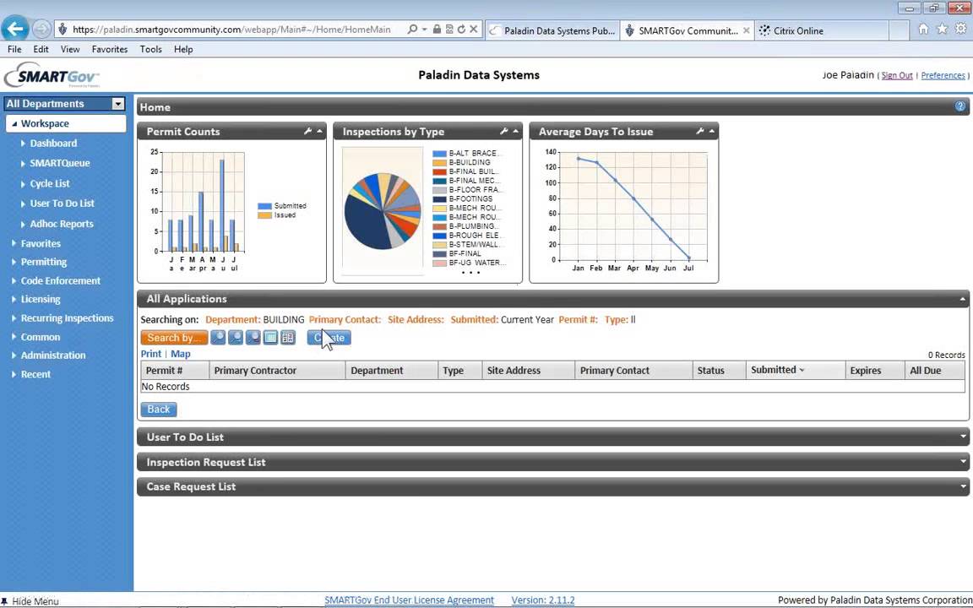Switch to the Paladin Data Systems Pub tab
Screen dimensions: 973x608
pyautogui.click(x=552, y=30)
